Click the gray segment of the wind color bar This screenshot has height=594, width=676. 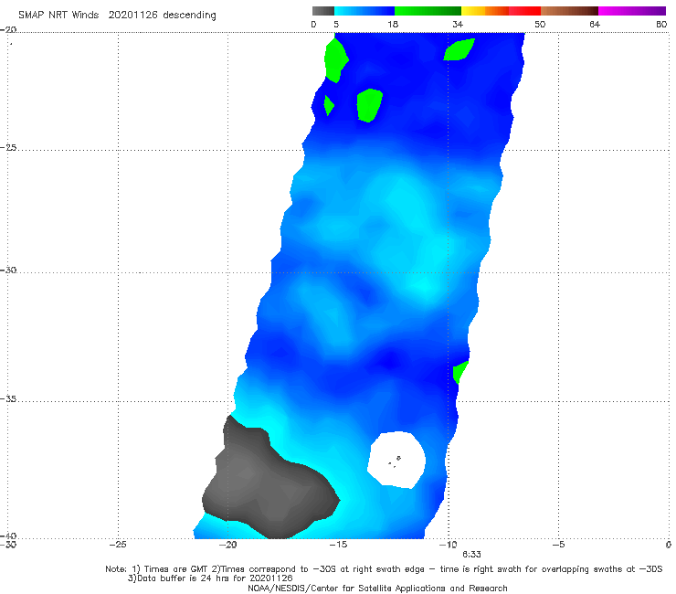tap(322, 11)
